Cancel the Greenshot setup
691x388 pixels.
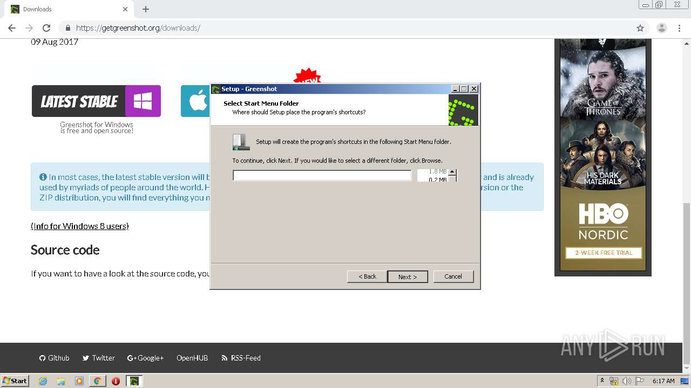coord(453,276)
